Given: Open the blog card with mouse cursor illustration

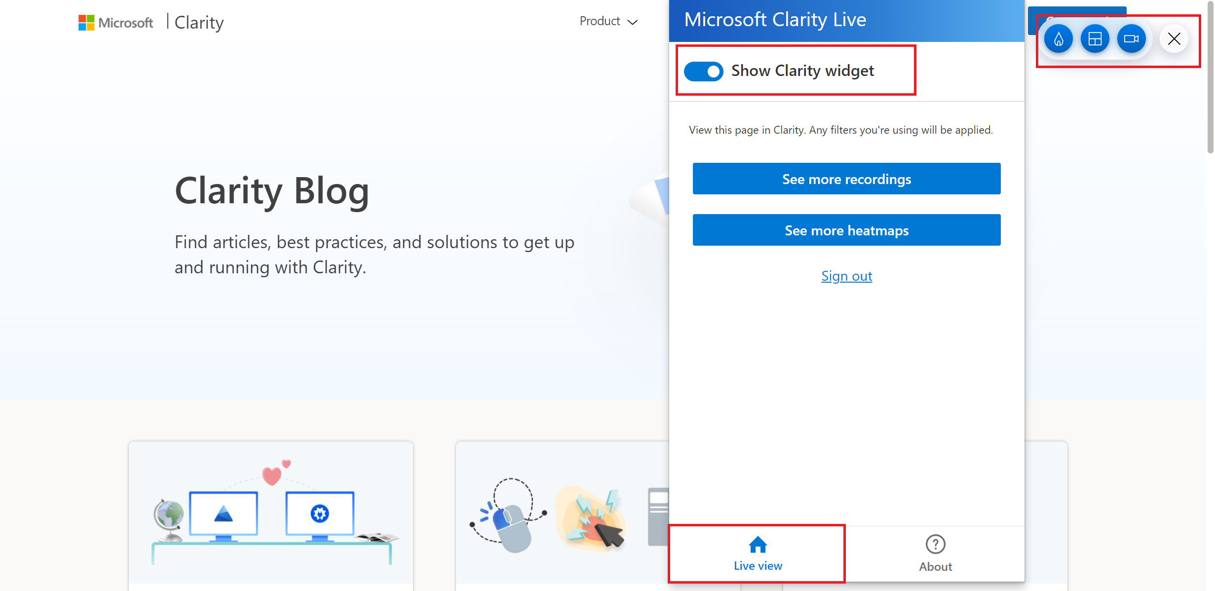Looking at the screenshot, I should tap(562, 516).
